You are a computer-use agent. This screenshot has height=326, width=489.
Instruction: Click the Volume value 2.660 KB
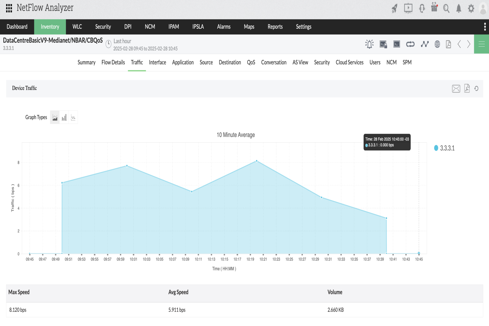(336, 310)
